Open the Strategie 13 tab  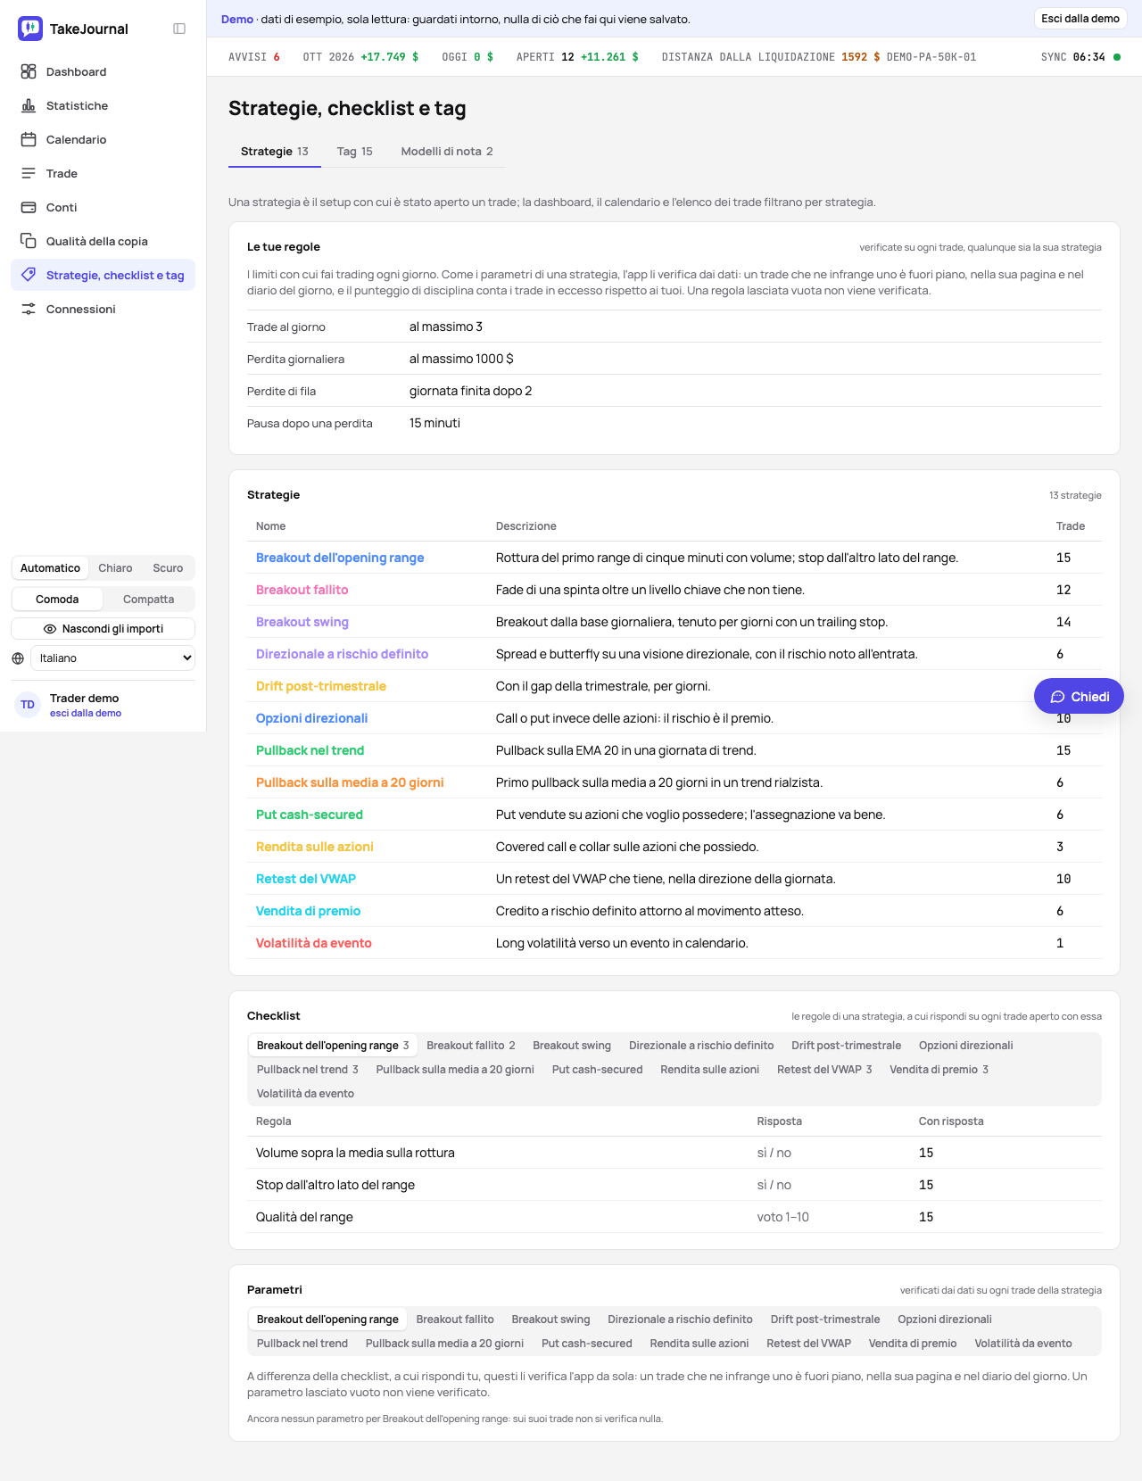[x=275, y=152]
